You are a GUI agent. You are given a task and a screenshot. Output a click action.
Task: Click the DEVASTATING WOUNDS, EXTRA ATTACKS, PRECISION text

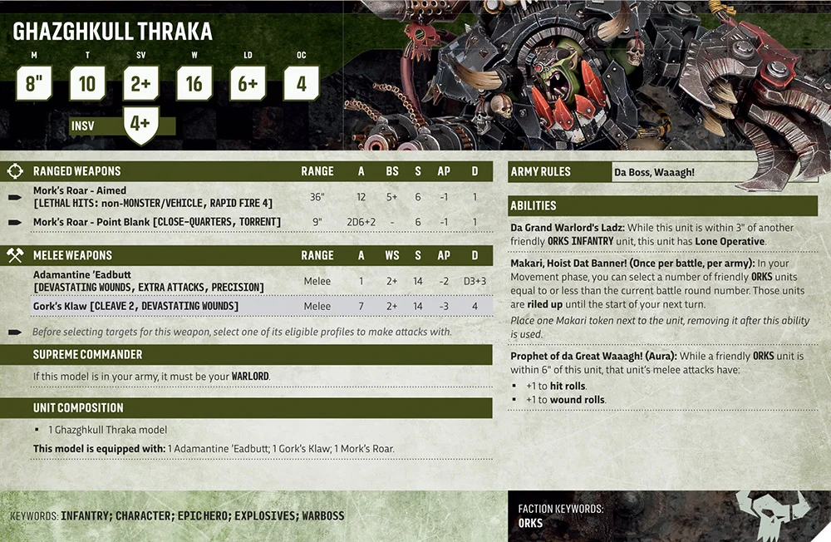[149, 288]
